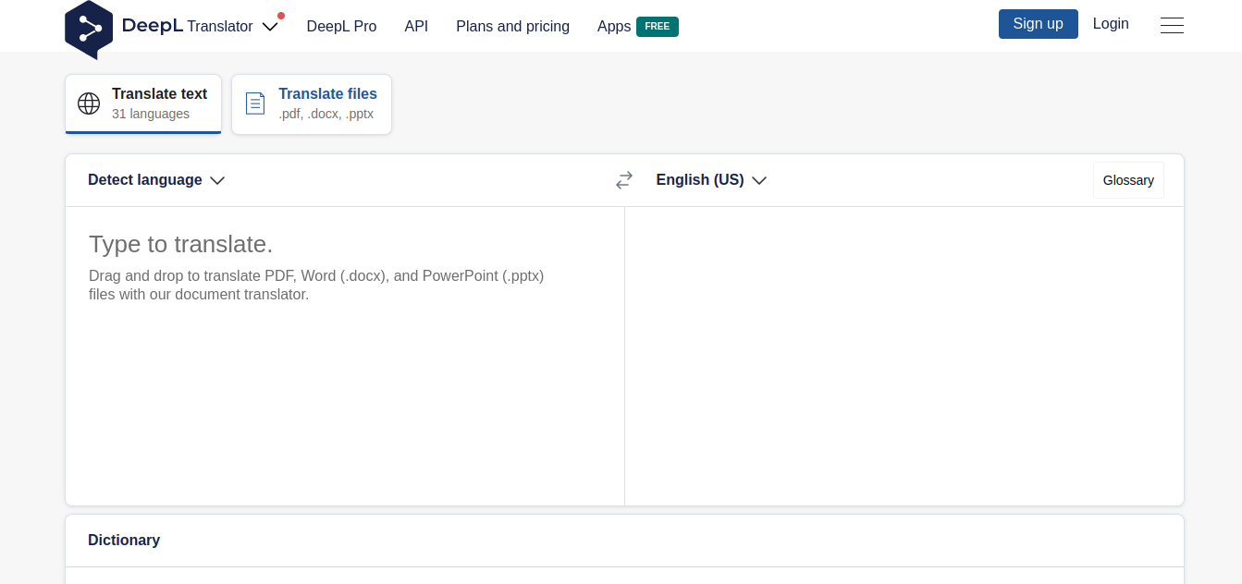Click the FREE badge beside Apps
1242x584 pixels.
[x=658, y=27]
